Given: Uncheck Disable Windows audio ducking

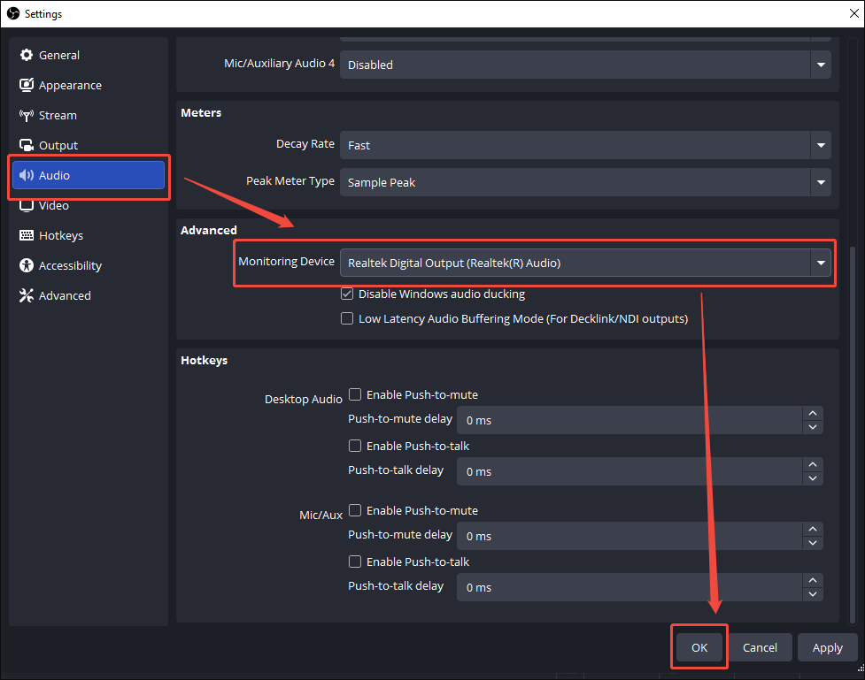Looking at the screenshot, I should coord(347,293).
